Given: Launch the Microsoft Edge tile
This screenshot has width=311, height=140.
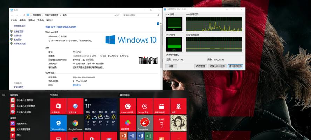Looking at the screenshot, I should click(x=58, y=123).
